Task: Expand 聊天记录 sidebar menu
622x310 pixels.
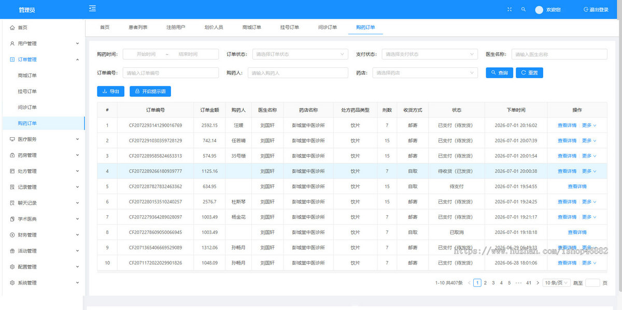Action: (43, 203)
